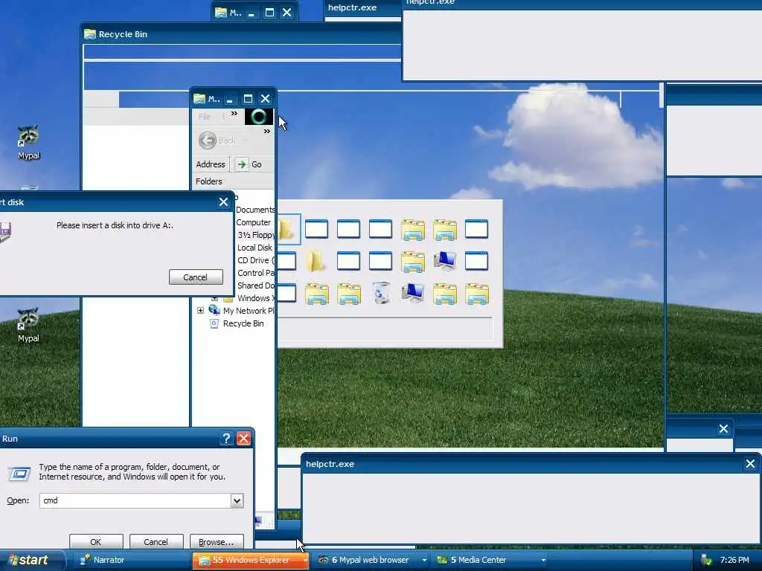
Task: Open the File menu in Explorer
Action: click(x=205, y=117)
